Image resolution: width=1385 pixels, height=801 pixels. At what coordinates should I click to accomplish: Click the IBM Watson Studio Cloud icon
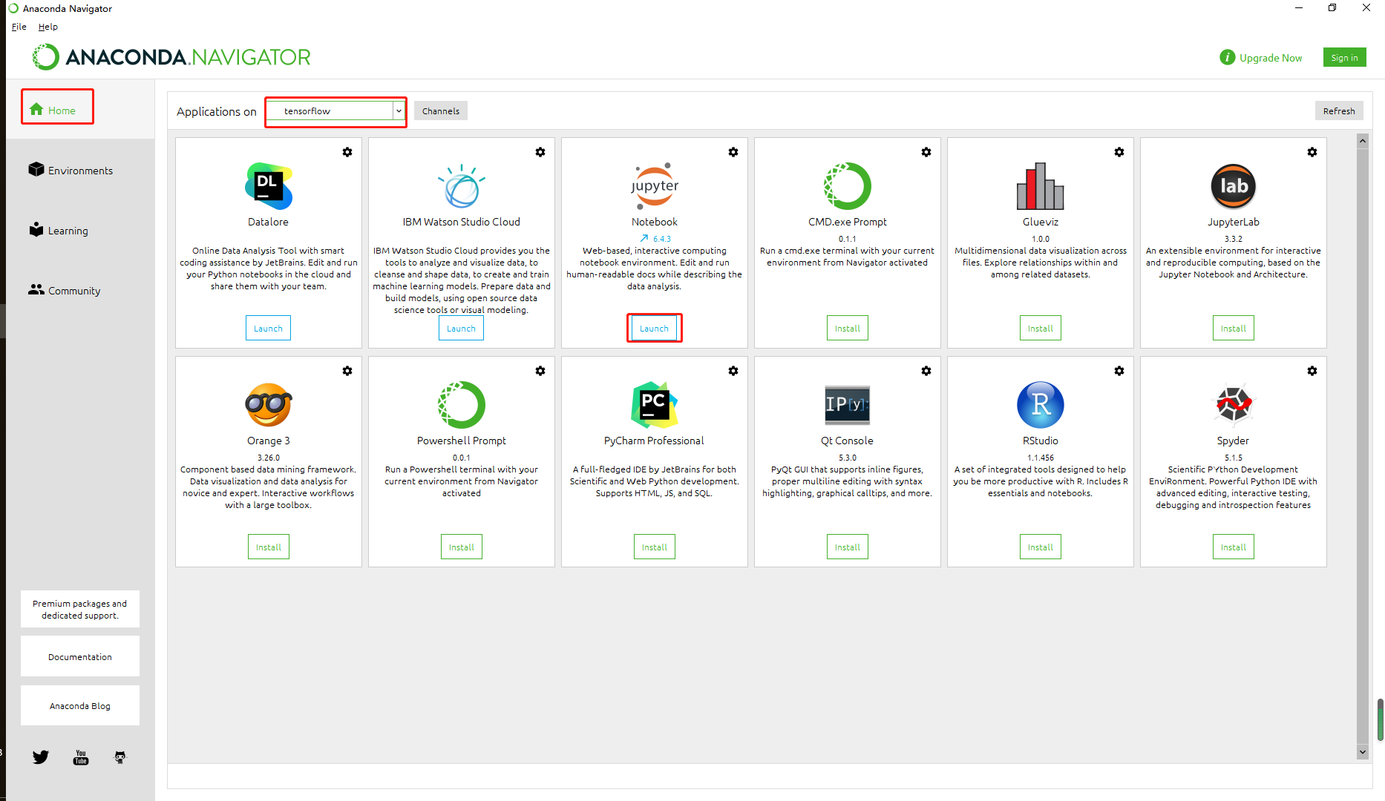462,186
